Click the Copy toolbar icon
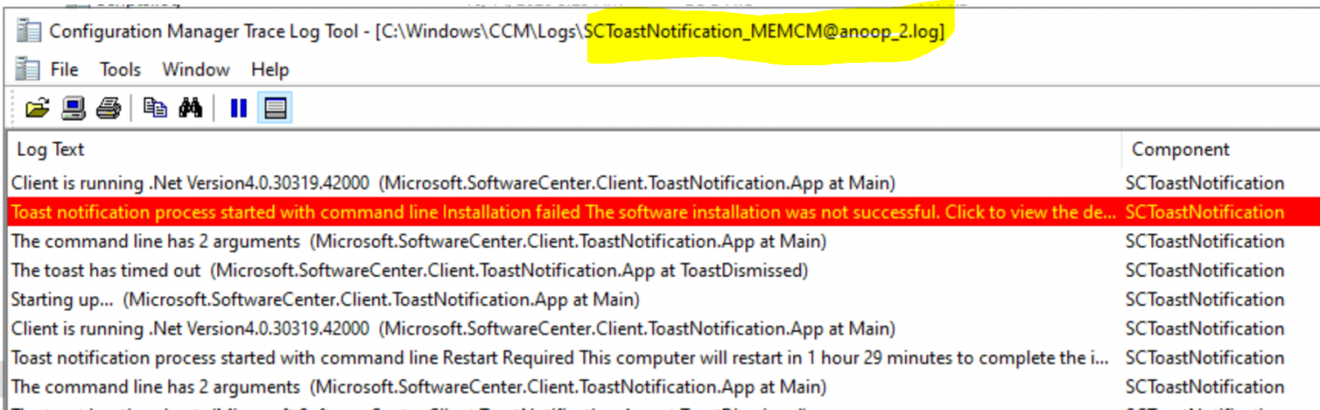Image resolution: width=1320 pixels, height=410 pixels. click(x=156, y=108)
